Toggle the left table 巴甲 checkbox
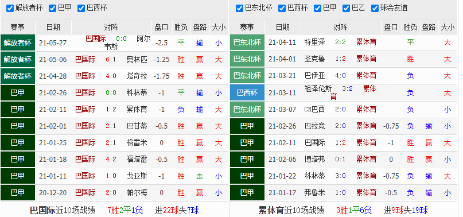The width and height of the screenshot is (463, 217). point(52,8)
